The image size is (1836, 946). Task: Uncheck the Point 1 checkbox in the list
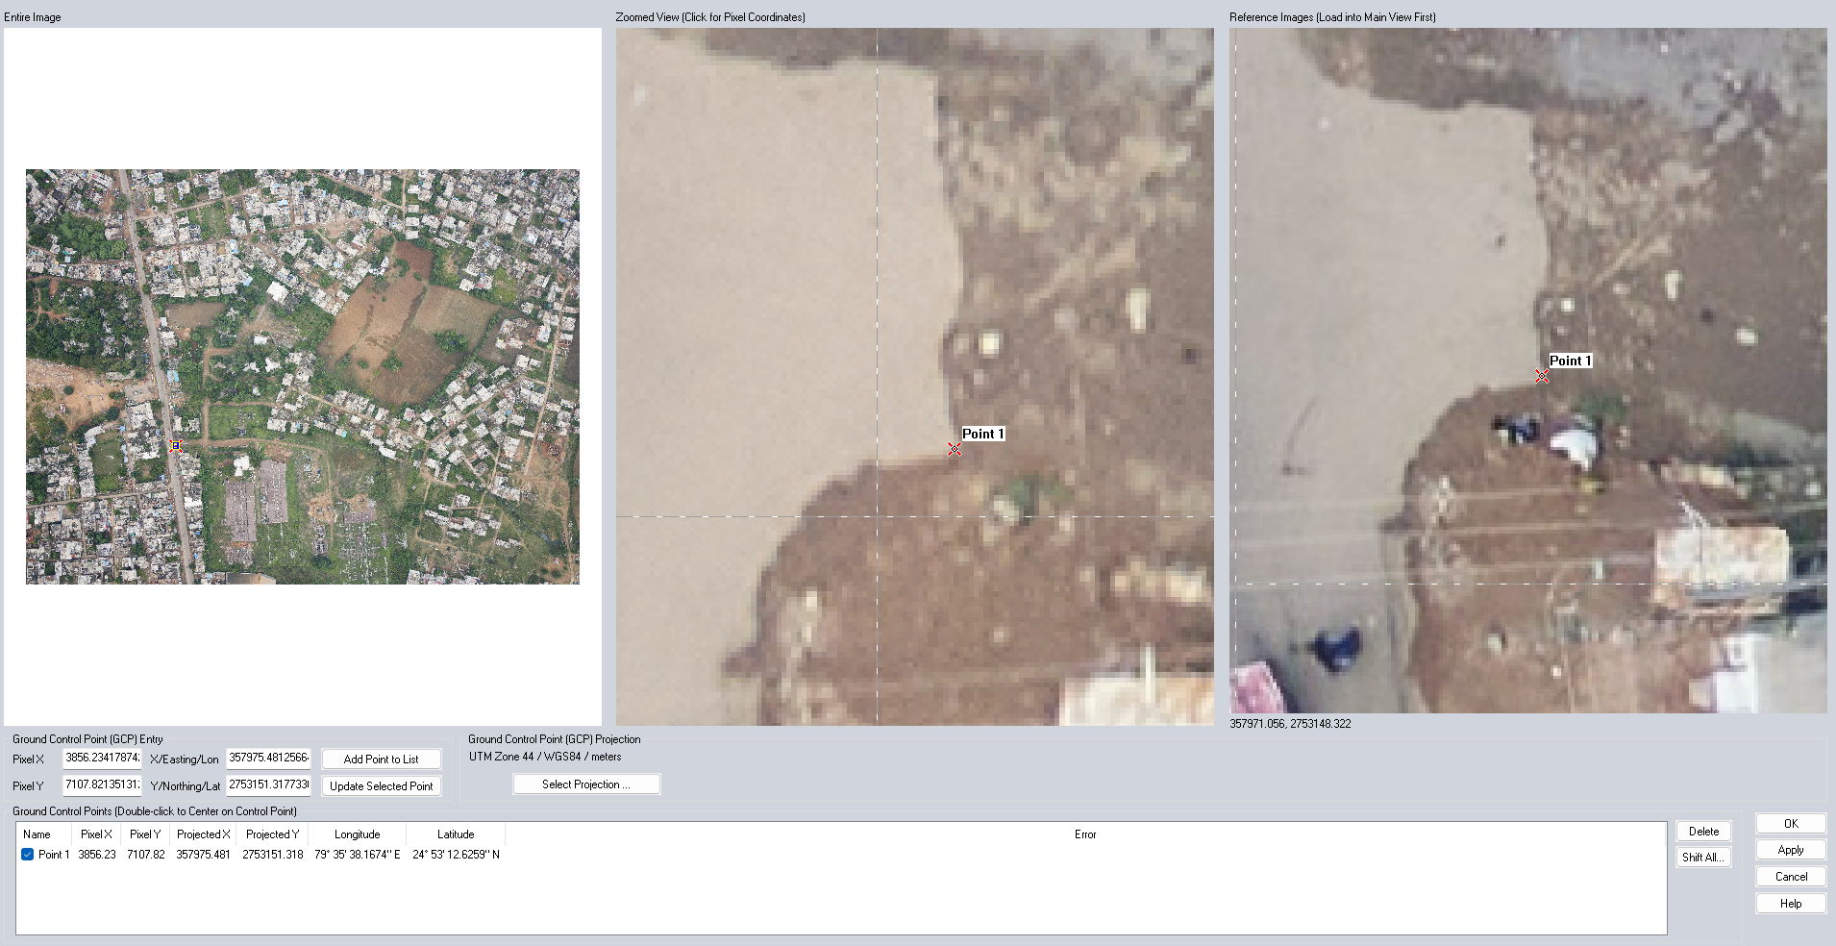[28, 854]
